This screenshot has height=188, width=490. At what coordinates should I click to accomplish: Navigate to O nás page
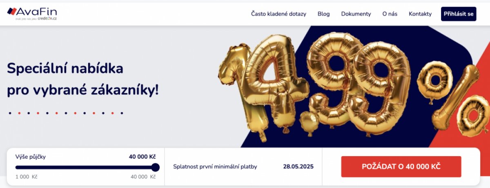pos(390,14)
